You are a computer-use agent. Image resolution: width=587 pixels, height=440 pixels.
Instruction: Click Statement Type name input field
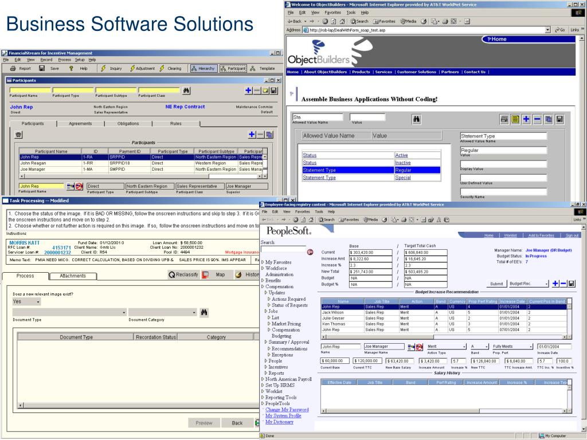pos(503,136)
